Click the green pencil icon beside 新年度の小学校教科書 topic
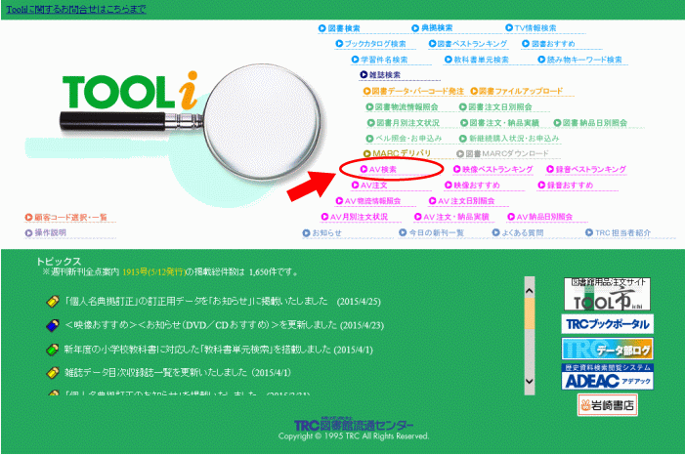The height and width of the screenshot is (455, 685). [53, 350]
